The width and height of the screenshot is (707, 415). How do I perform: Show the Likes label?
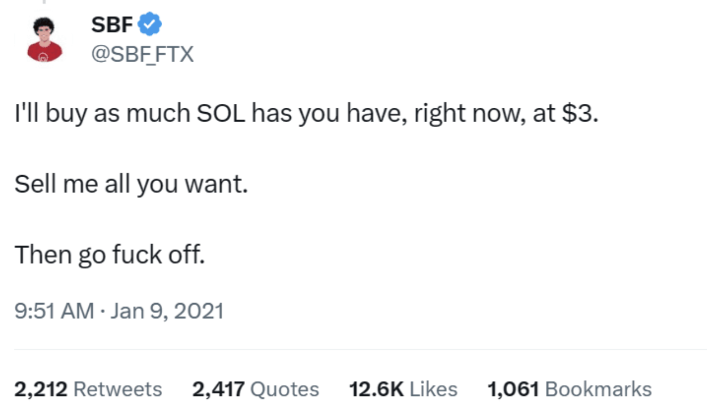click(x=433, y=389)
